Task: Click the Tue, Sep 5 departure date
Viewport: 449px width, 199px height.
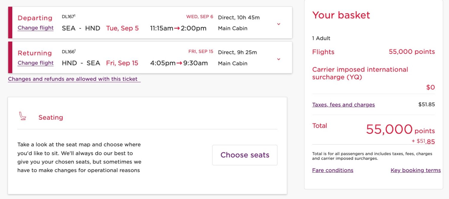Action: pos(122,28)
